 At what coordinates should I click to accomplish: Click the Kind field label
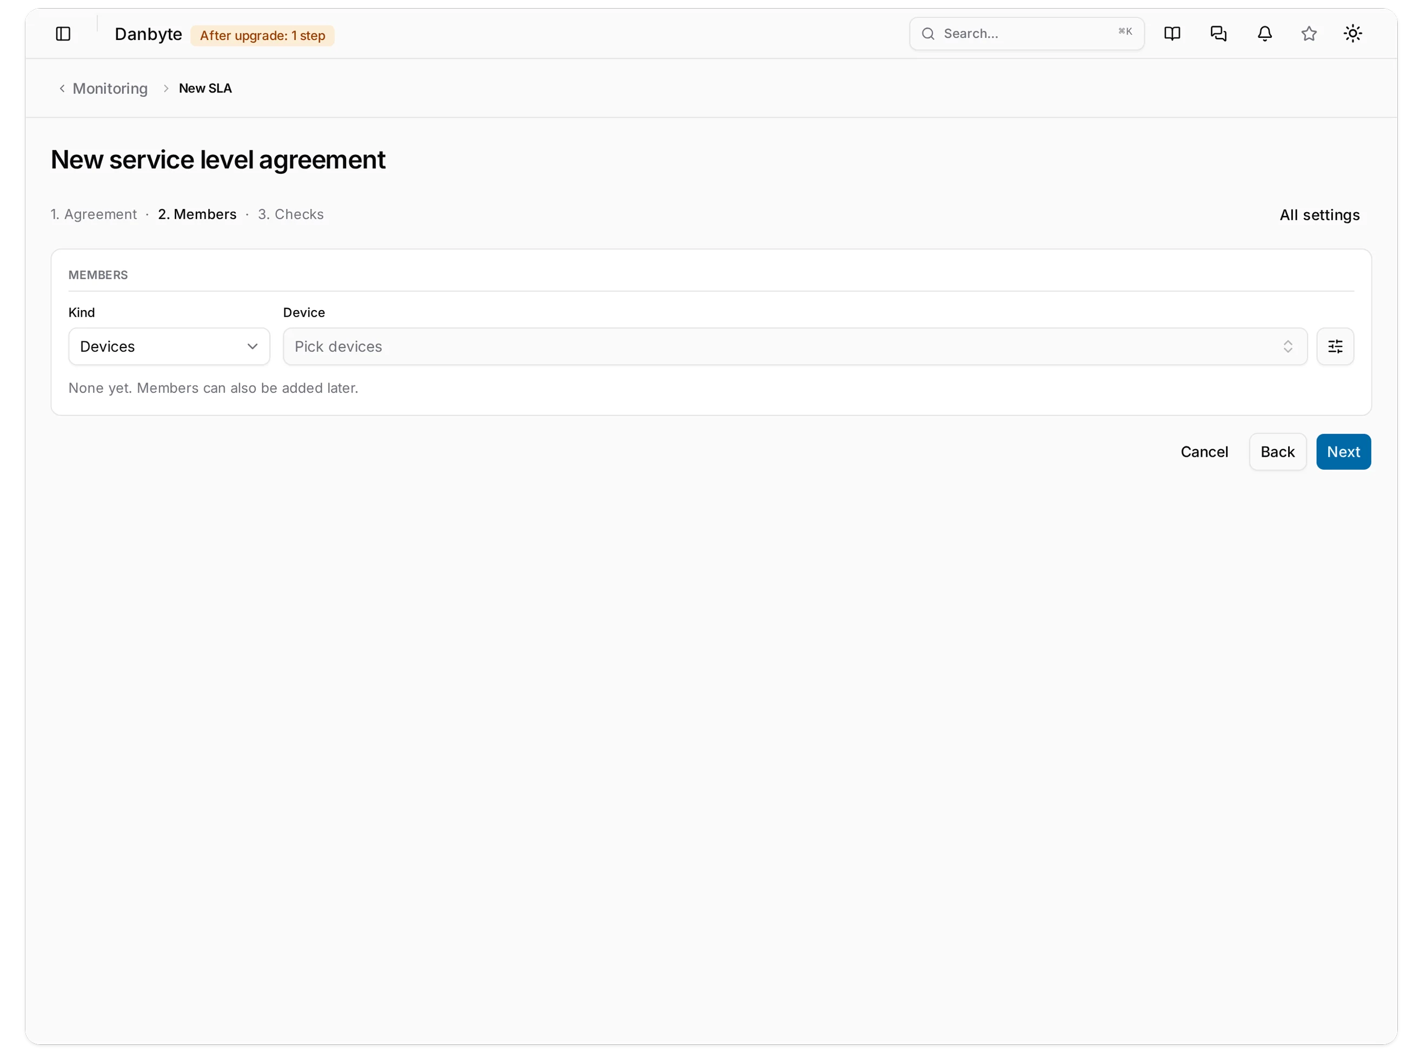(81, 312)
